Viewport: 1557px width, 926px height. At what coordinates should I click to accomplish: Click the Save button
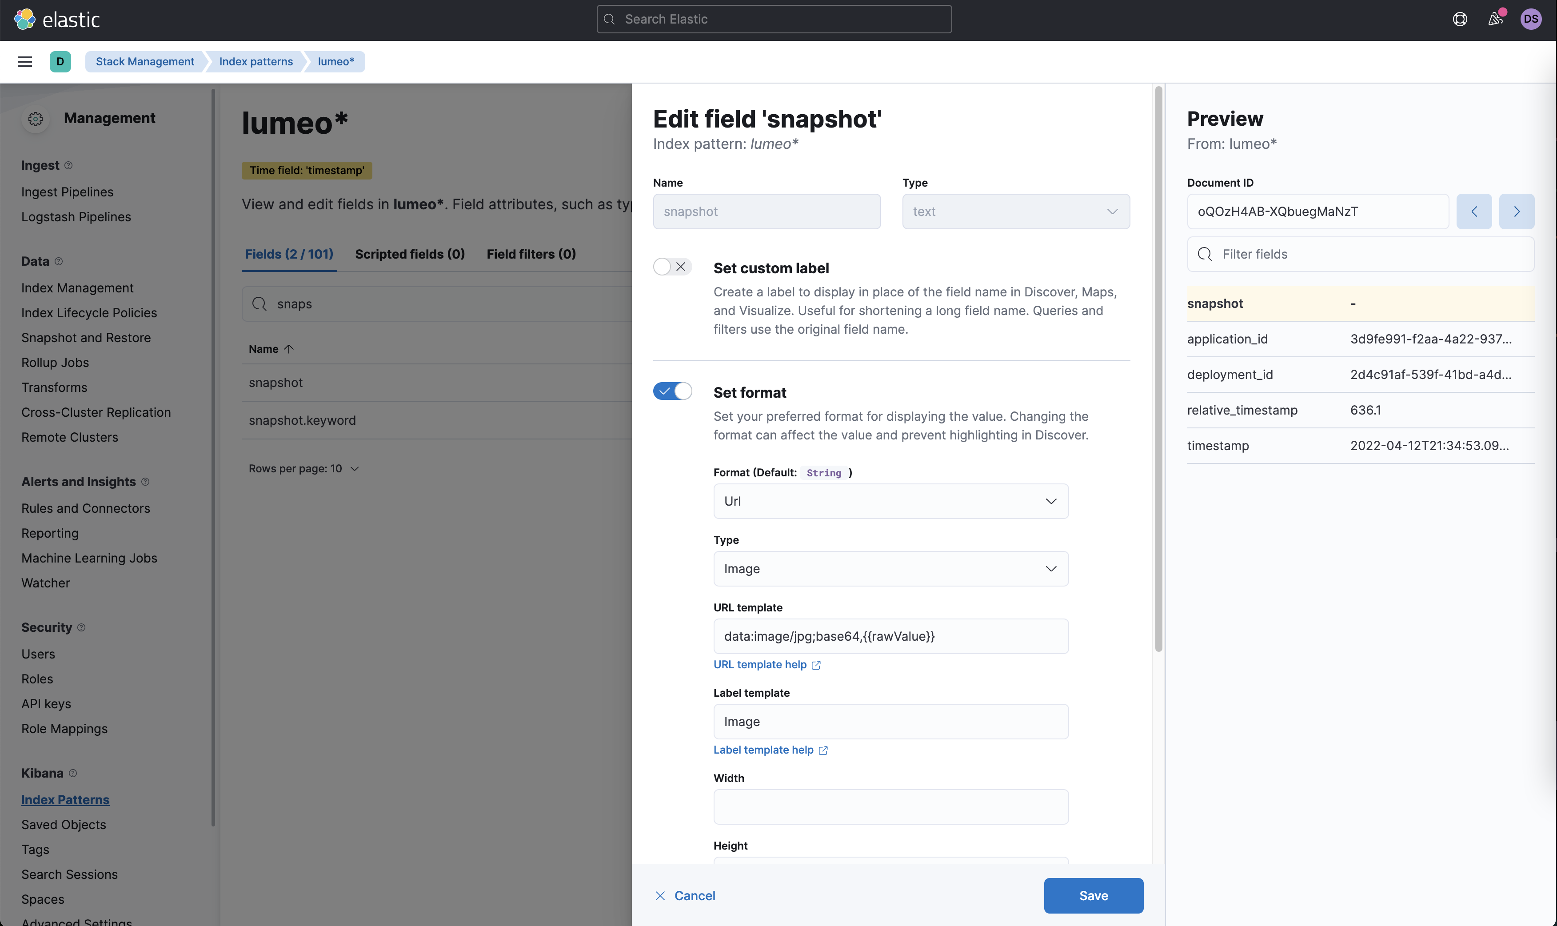(x=1093, y=895)
